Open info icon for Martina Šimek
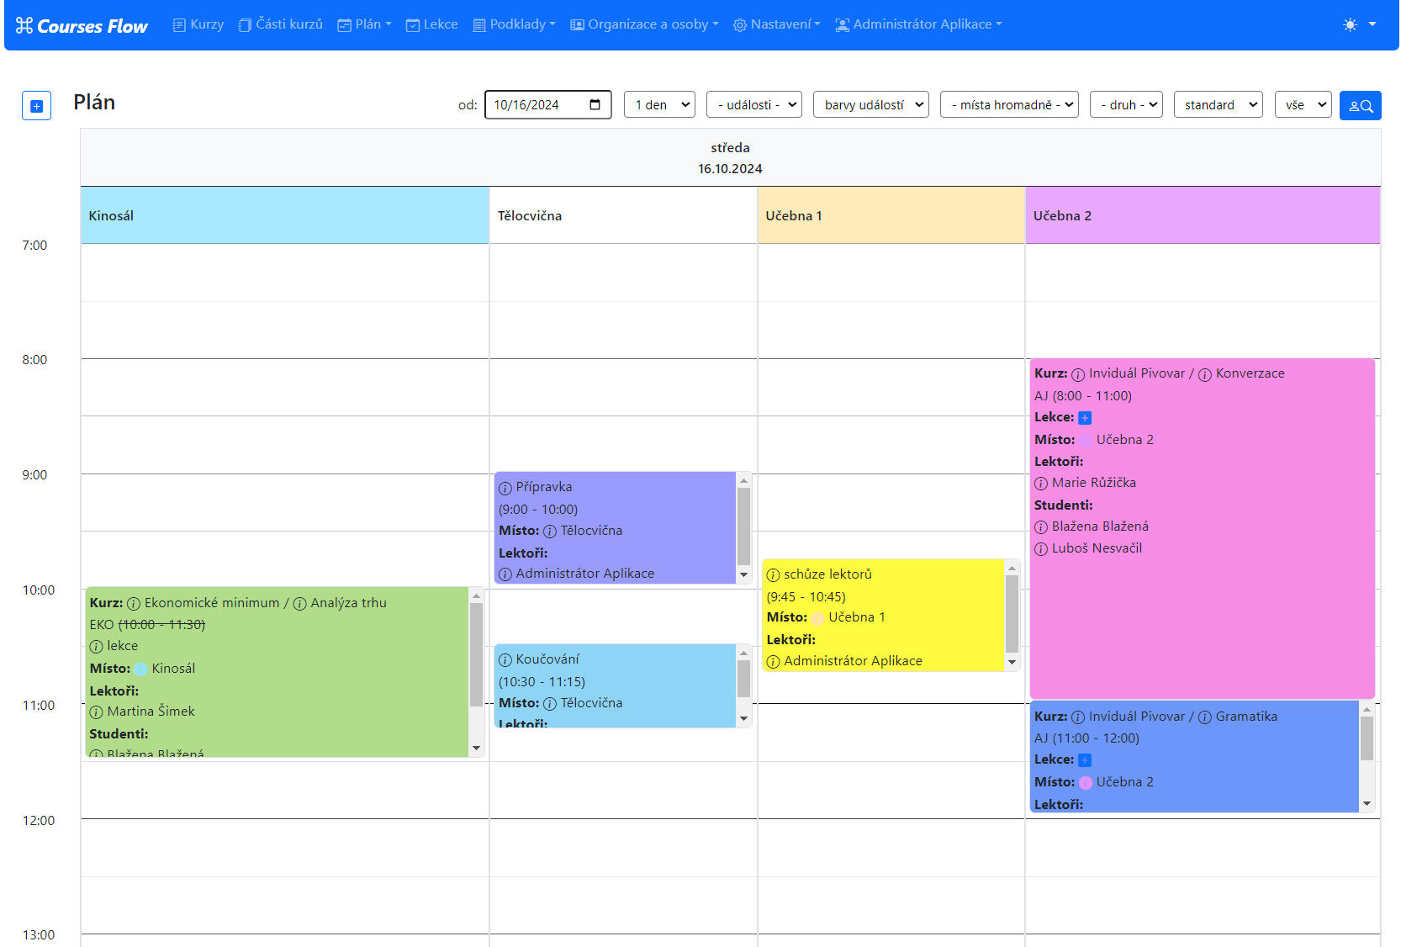 (96, 712)
